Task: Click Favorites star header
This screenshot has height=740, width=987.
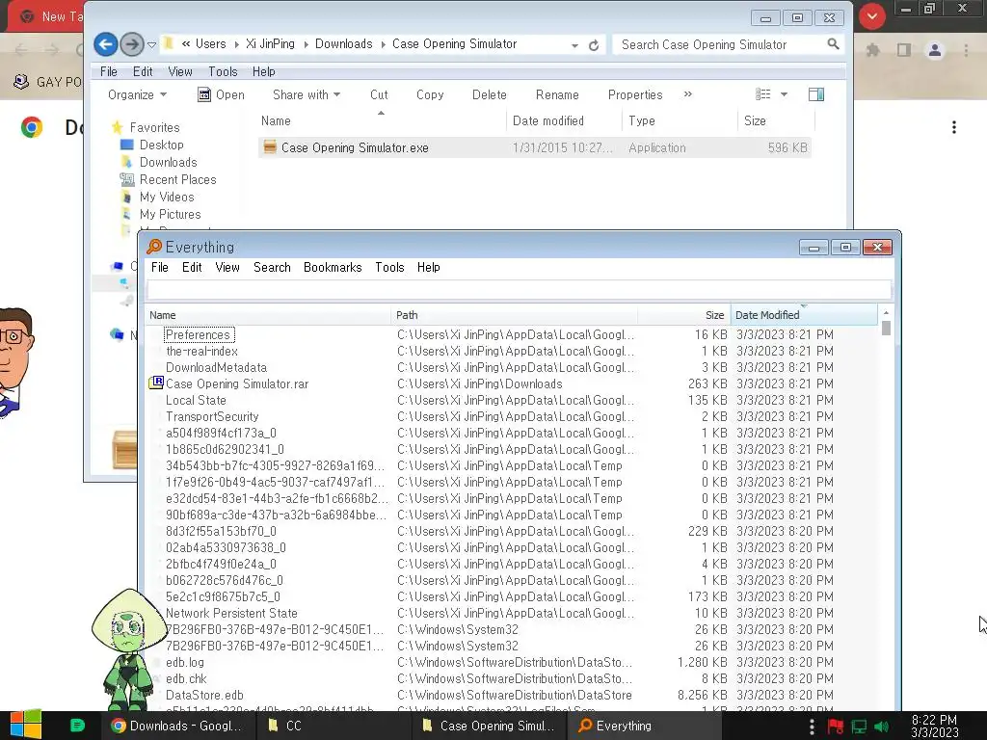Action: pos(146,128)
